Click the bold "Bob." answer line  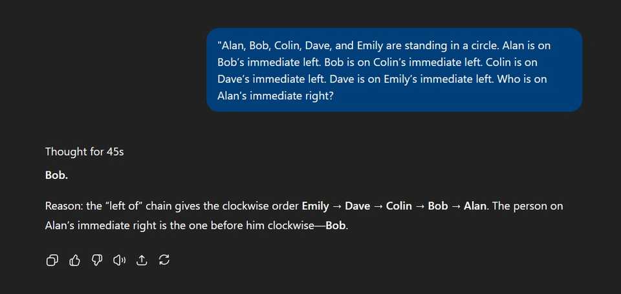(57, 175)
